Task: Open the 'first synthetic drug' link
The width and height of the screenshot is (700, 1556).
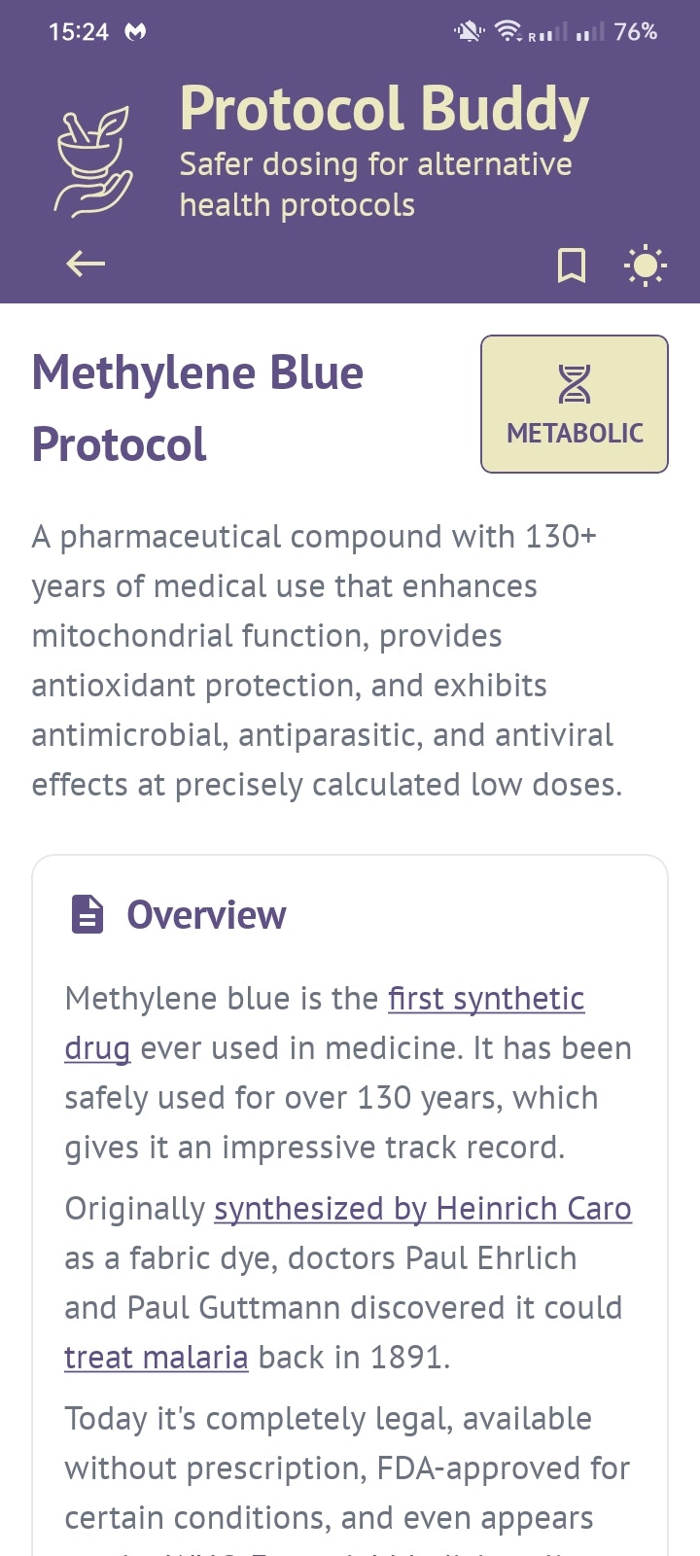Action: [x=484, y=998]
